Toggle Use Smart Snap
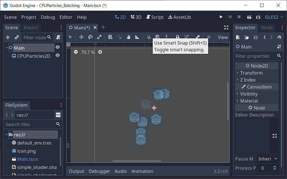This screenshot has height=179, width=287. point(149,37)
